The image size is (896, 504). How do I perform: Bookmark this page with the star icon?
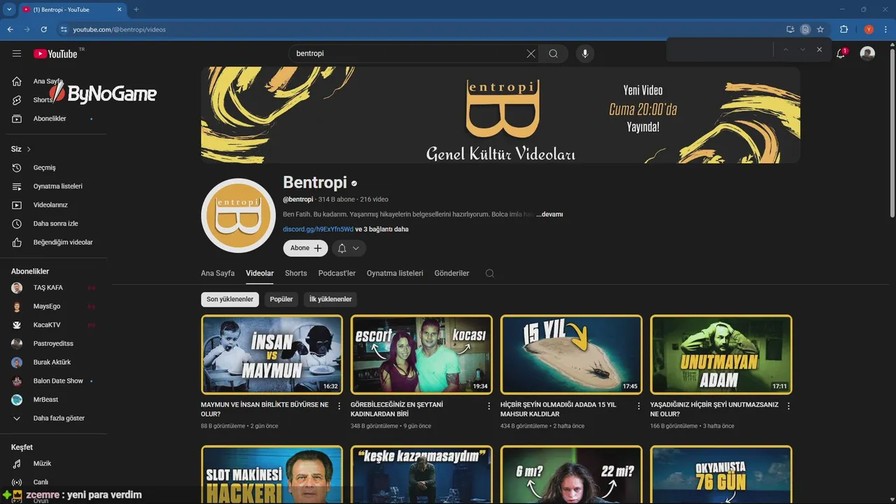pos(820,29)
